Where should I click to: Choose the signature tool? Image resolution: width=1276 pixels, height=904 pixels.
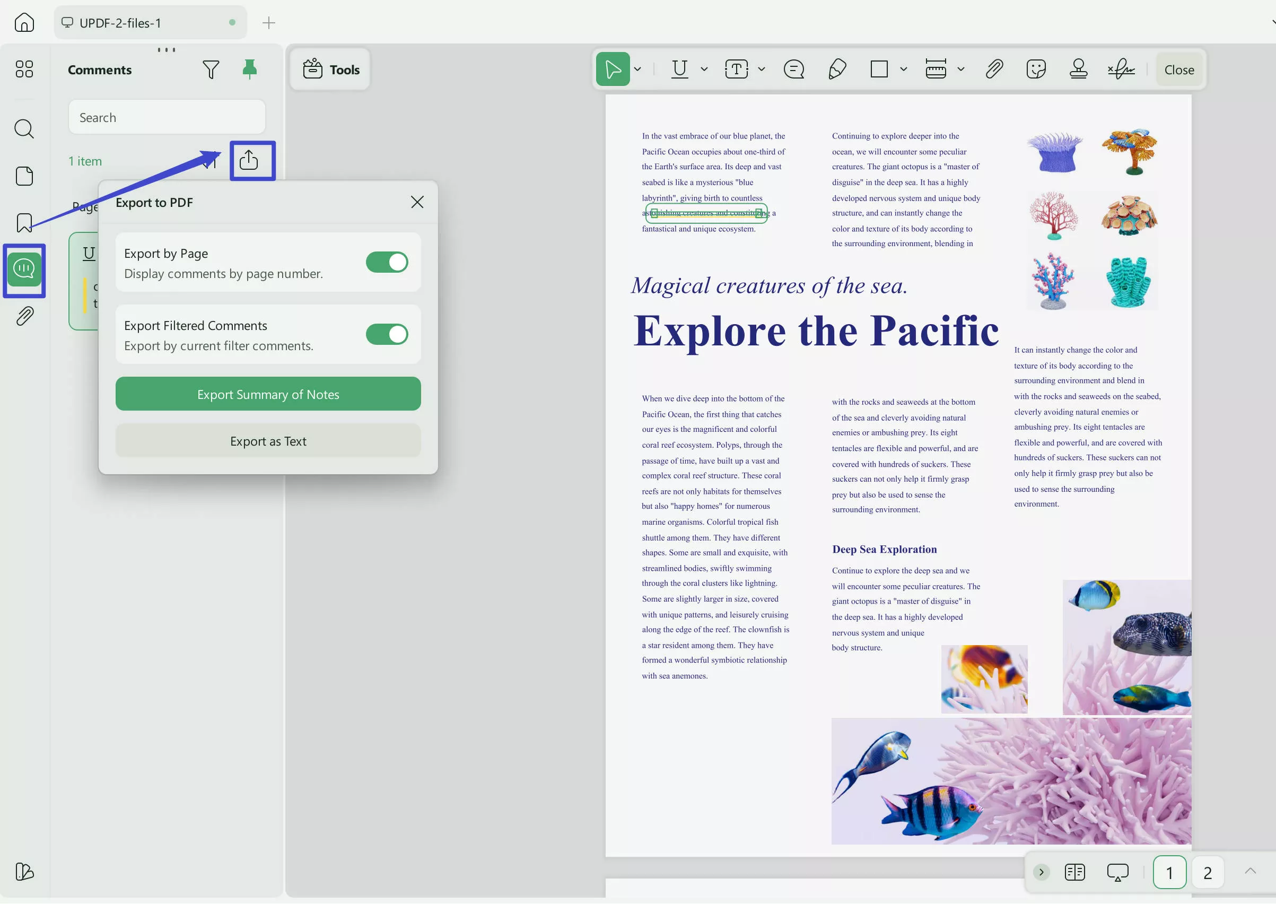[1121, 69]
